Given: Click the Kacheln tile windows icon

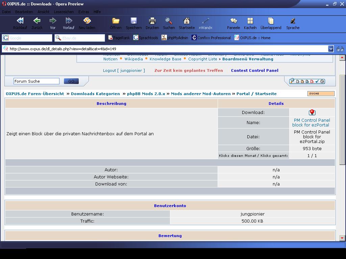Looking at the screenshot, I should (x=250, y=21).
